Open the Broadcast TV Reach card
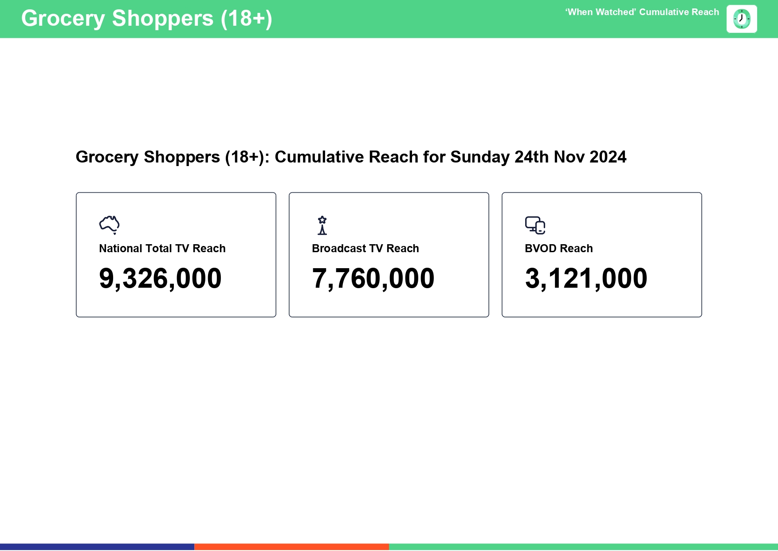Screen dimensions: 778x551 click(x=389, y=254)
